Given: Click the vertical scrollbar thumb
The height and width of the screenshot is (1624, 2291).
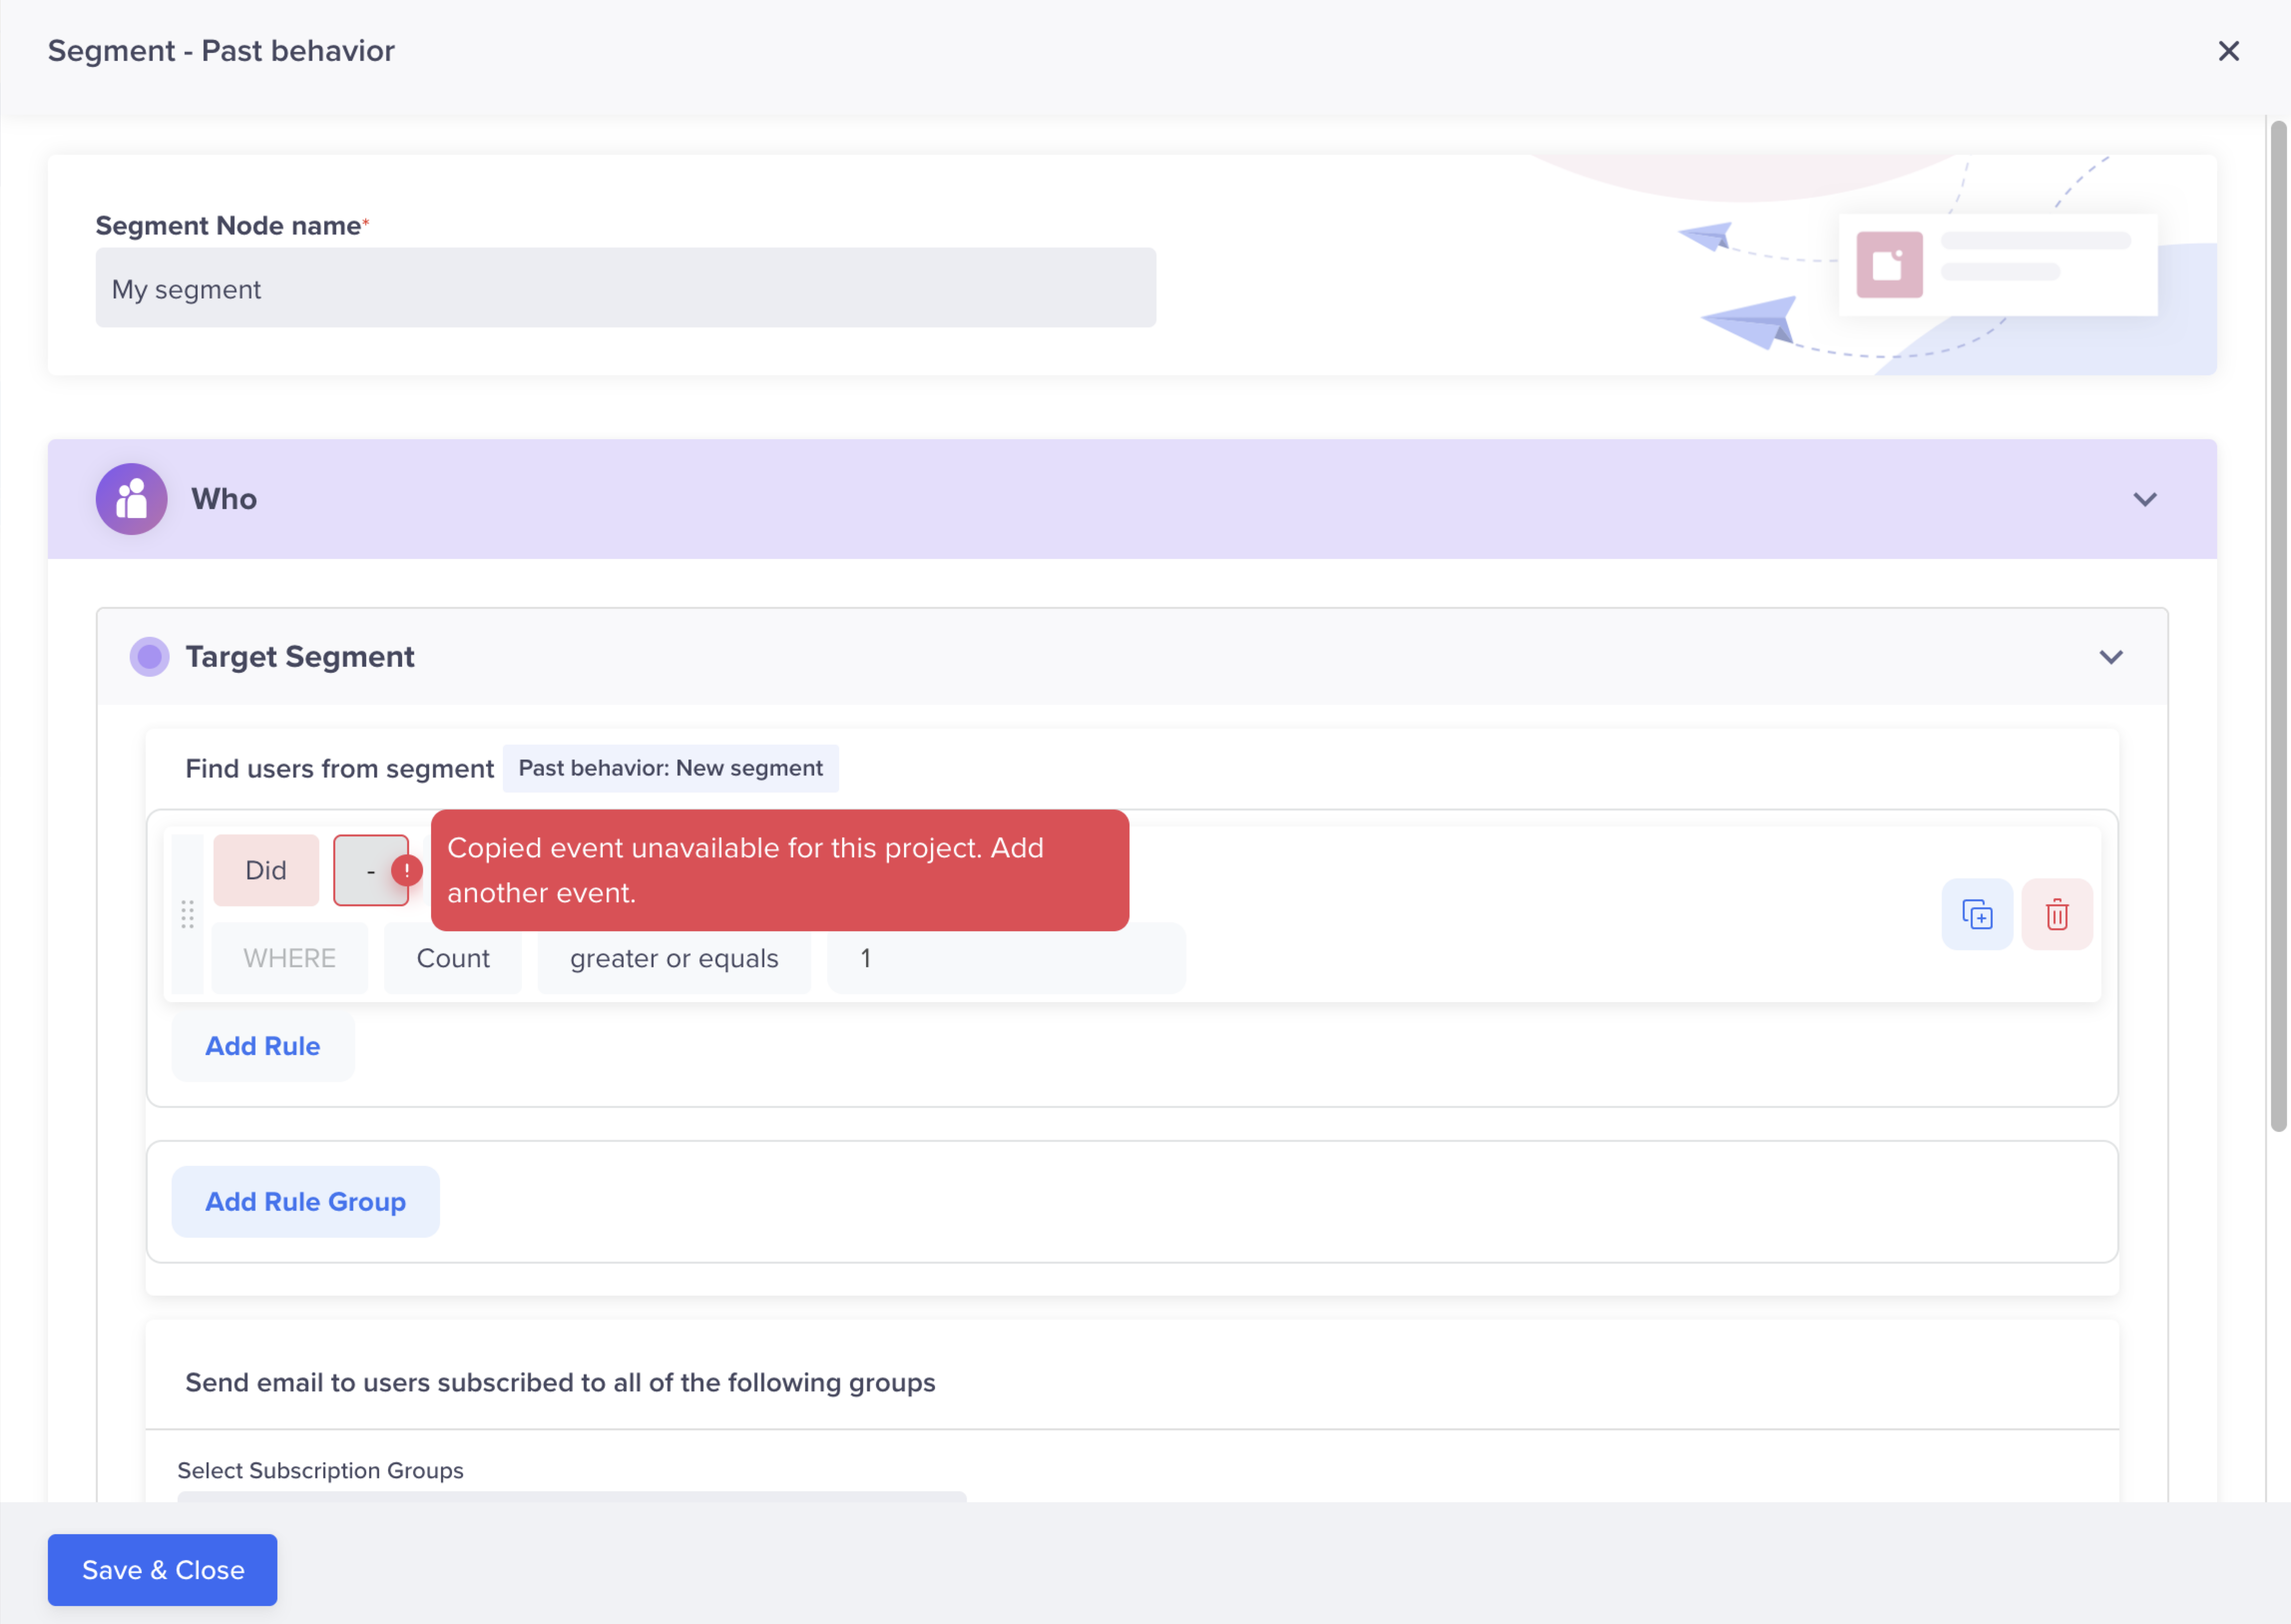Looking at the screenshot, I should point(2278,625).
